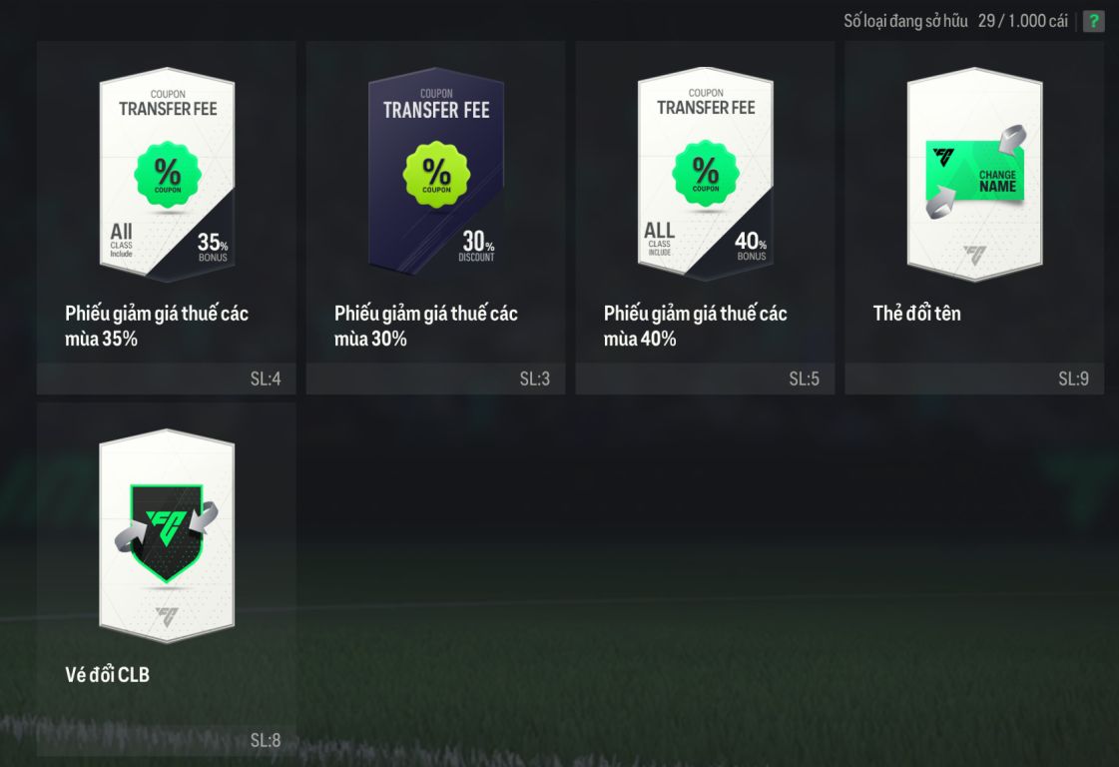Select the 35% Transfer Fee coupon card
This screenshot has width=1119, height=767.
tap(167, 217)
